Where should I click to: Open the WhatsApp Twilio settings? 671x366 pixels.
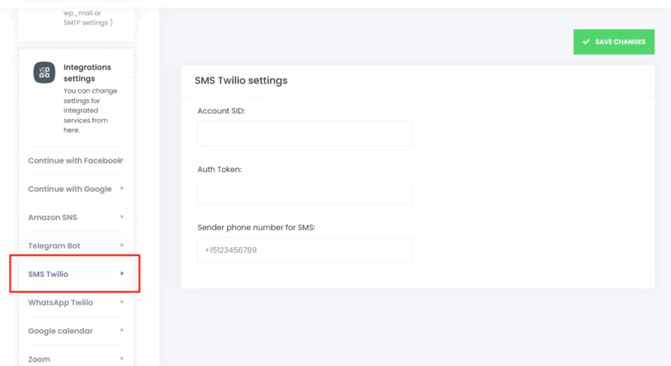76,302
